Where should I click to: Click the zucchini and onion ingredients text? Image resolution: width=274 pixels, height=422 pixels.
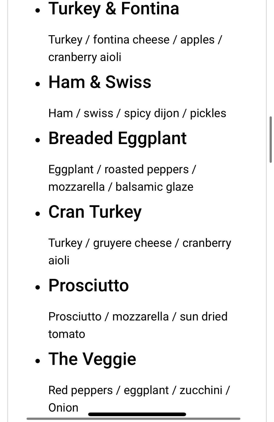click(139, 399)
